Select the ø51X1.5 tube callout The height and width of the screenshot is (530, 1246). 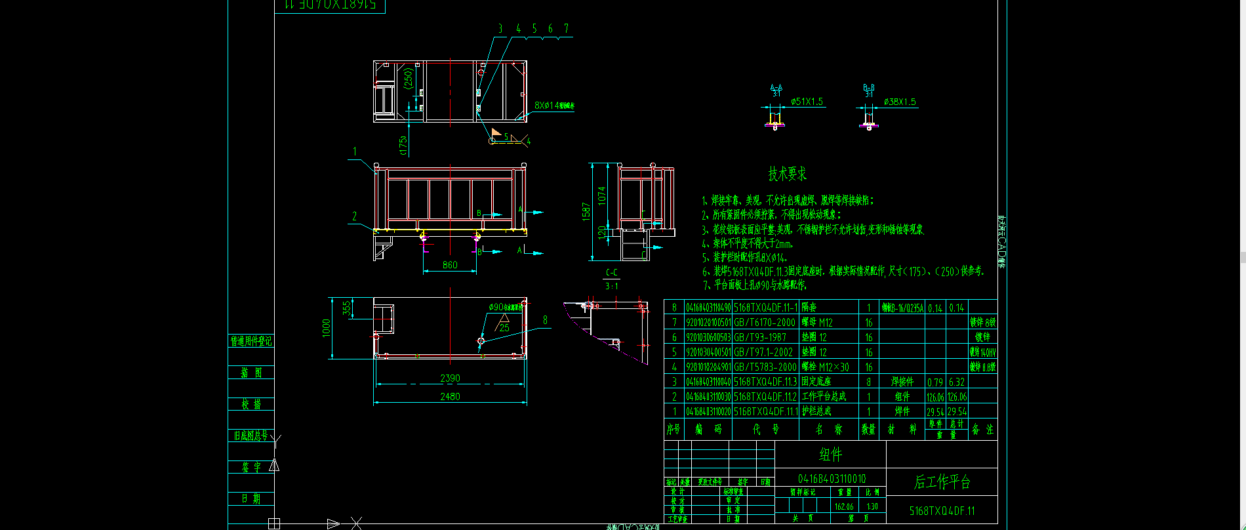click(x=807, y=102)
